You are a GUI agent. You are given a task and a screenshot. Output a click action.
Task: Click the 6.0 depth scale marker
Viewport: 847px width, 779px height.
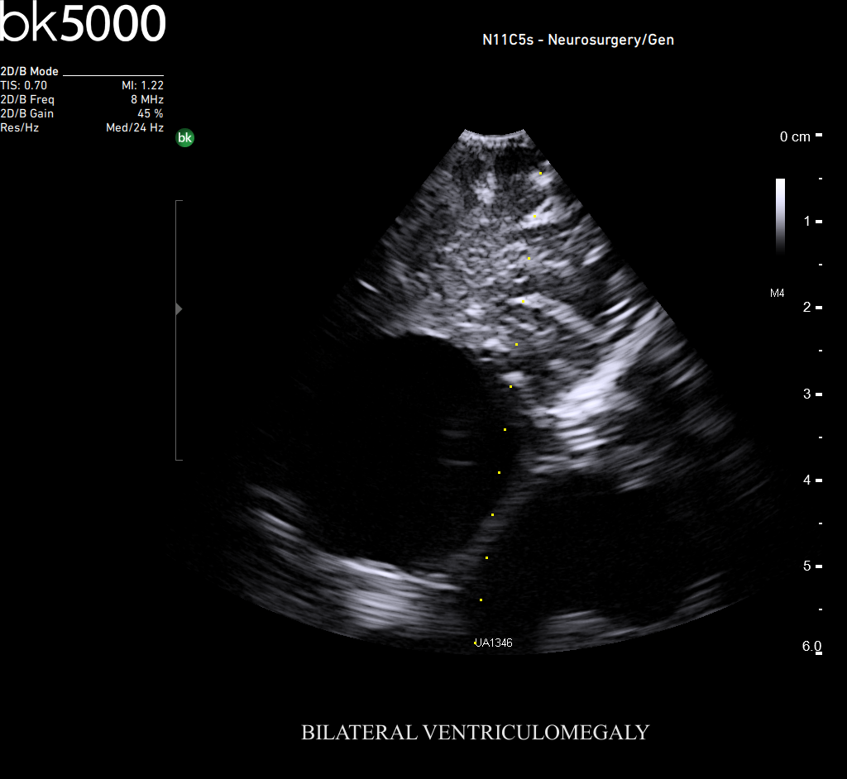click(x=811, y=647)
